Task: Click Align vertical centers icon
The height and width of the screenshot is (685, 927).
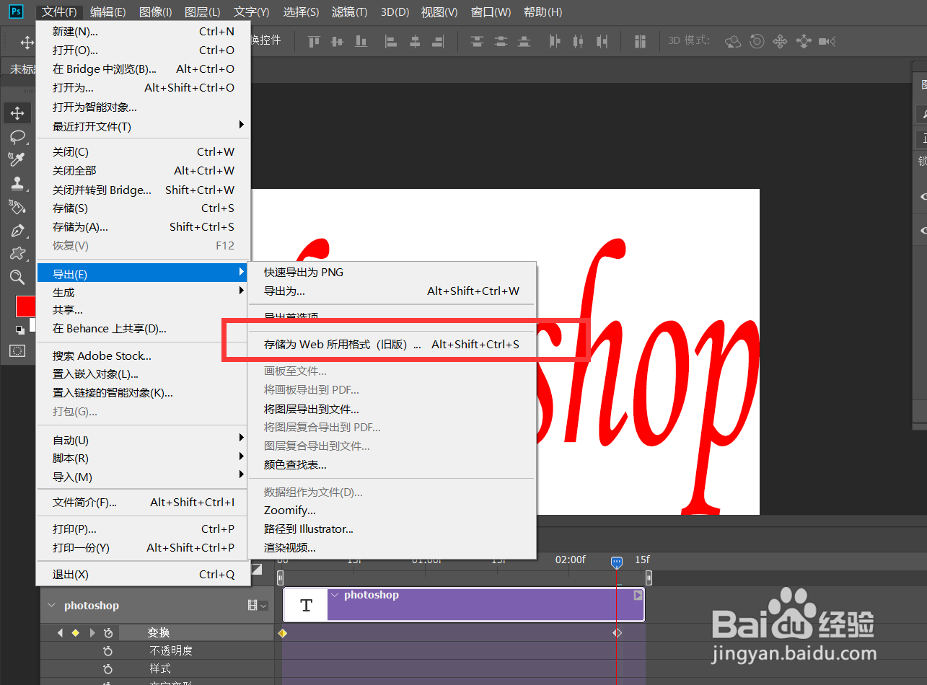Action: point(337,42)
